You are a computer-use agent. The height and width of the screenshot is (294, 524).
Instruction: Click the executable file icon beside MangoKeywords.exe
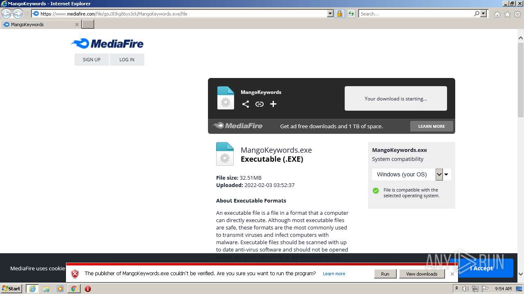pos(225,154)
